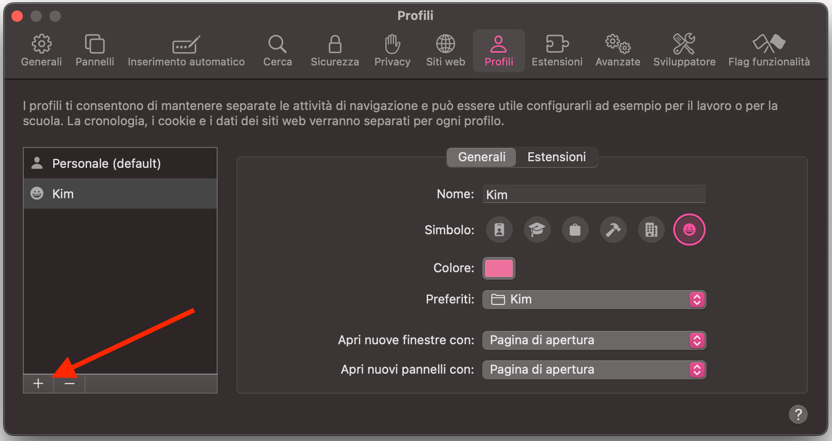Viewport: 832px width, 441px height.
Task: Open the Sviluppatore settings pane
Action: (x=684, y=50)
